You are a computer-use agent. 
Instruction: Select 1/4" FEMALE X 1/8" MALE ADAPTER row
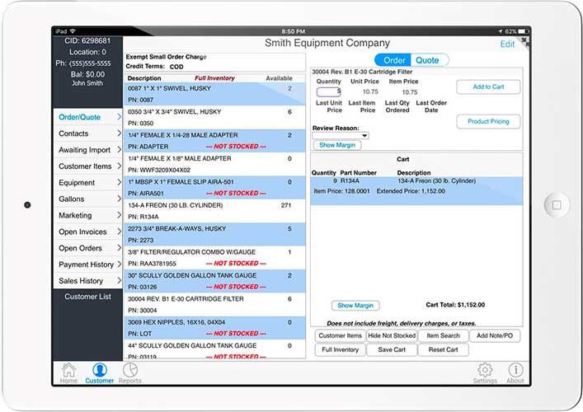click(214, 164)
